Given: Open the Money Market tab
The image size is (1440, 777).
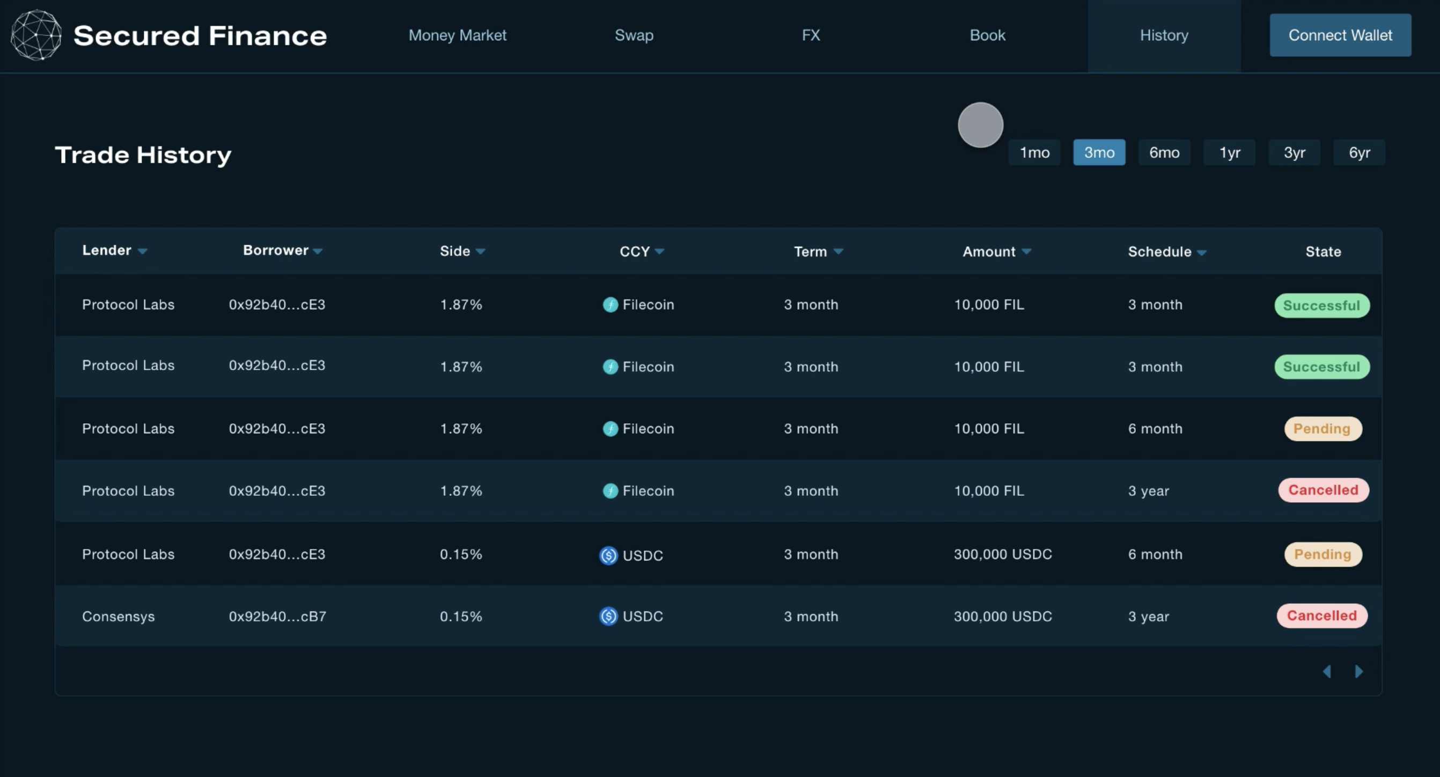Looking at the screenshot, I should 457,35.
